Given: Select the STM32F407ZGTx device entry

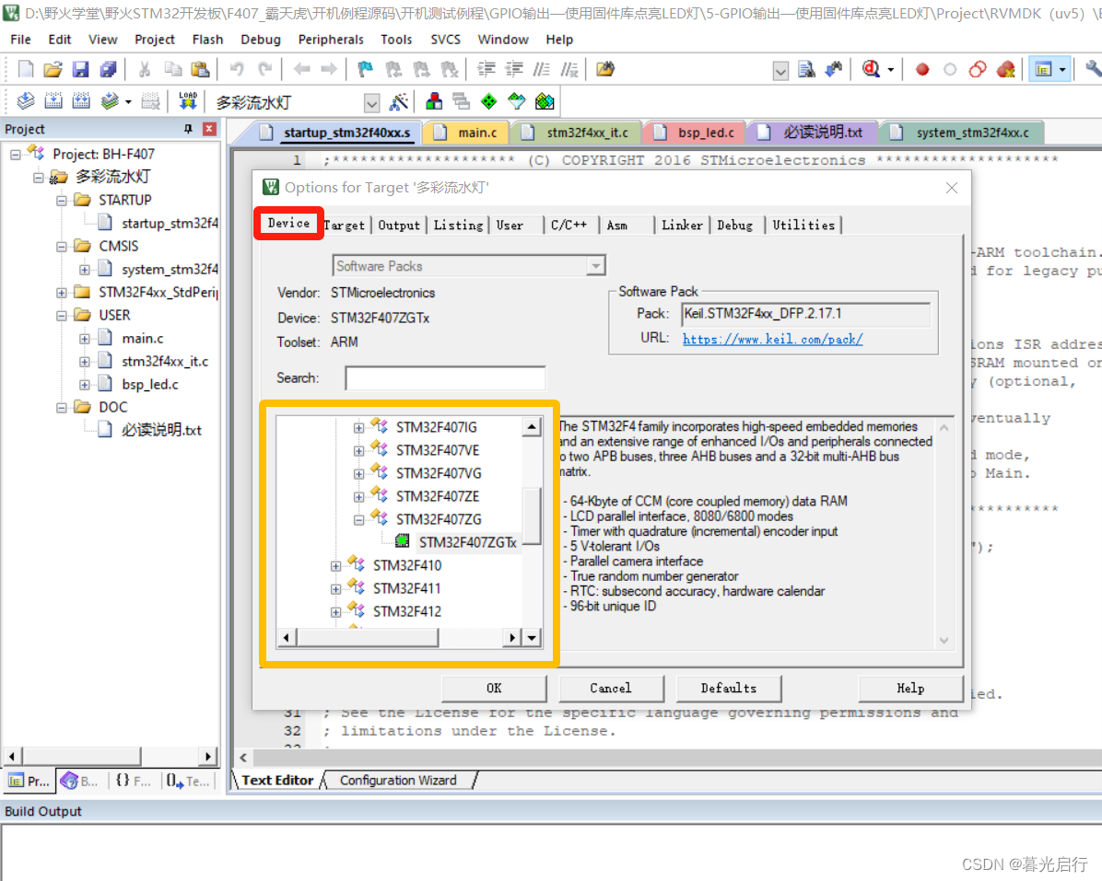Looking at the screenshot, I should [467, 542].
